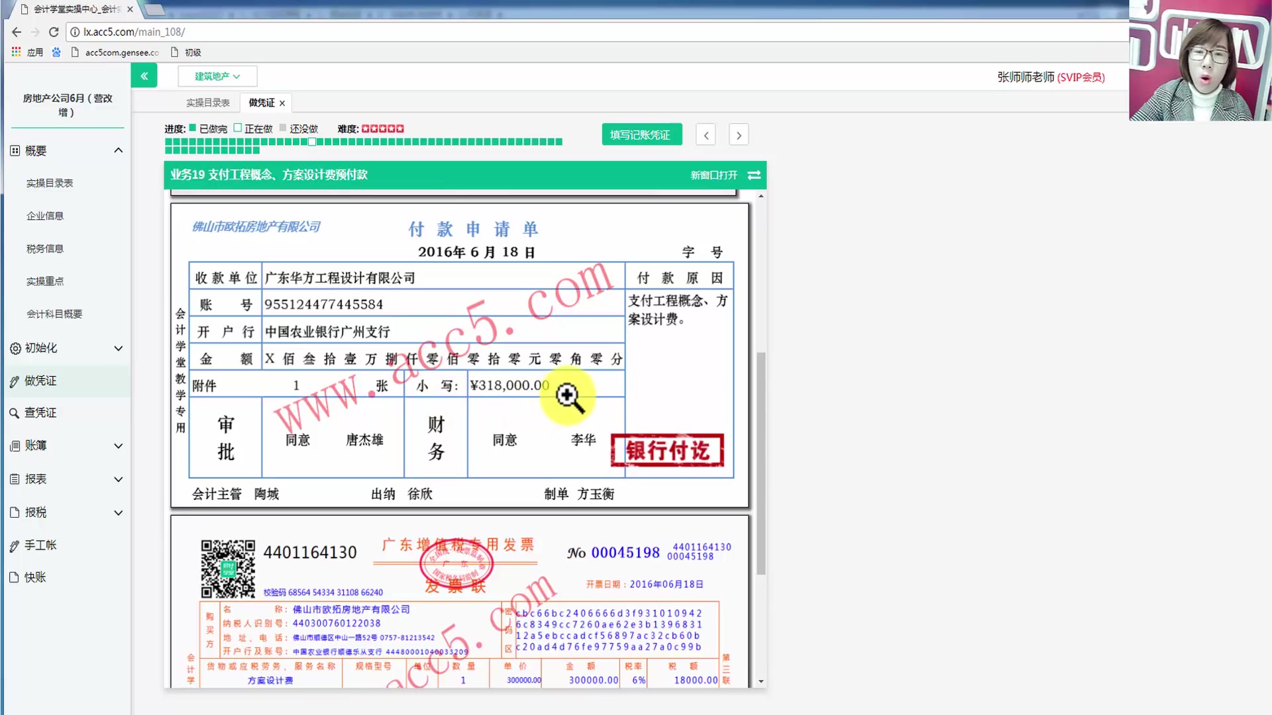1272x715 pixels.
Task: Click the 正在做 legend checkbox
Action: (238, 128)
